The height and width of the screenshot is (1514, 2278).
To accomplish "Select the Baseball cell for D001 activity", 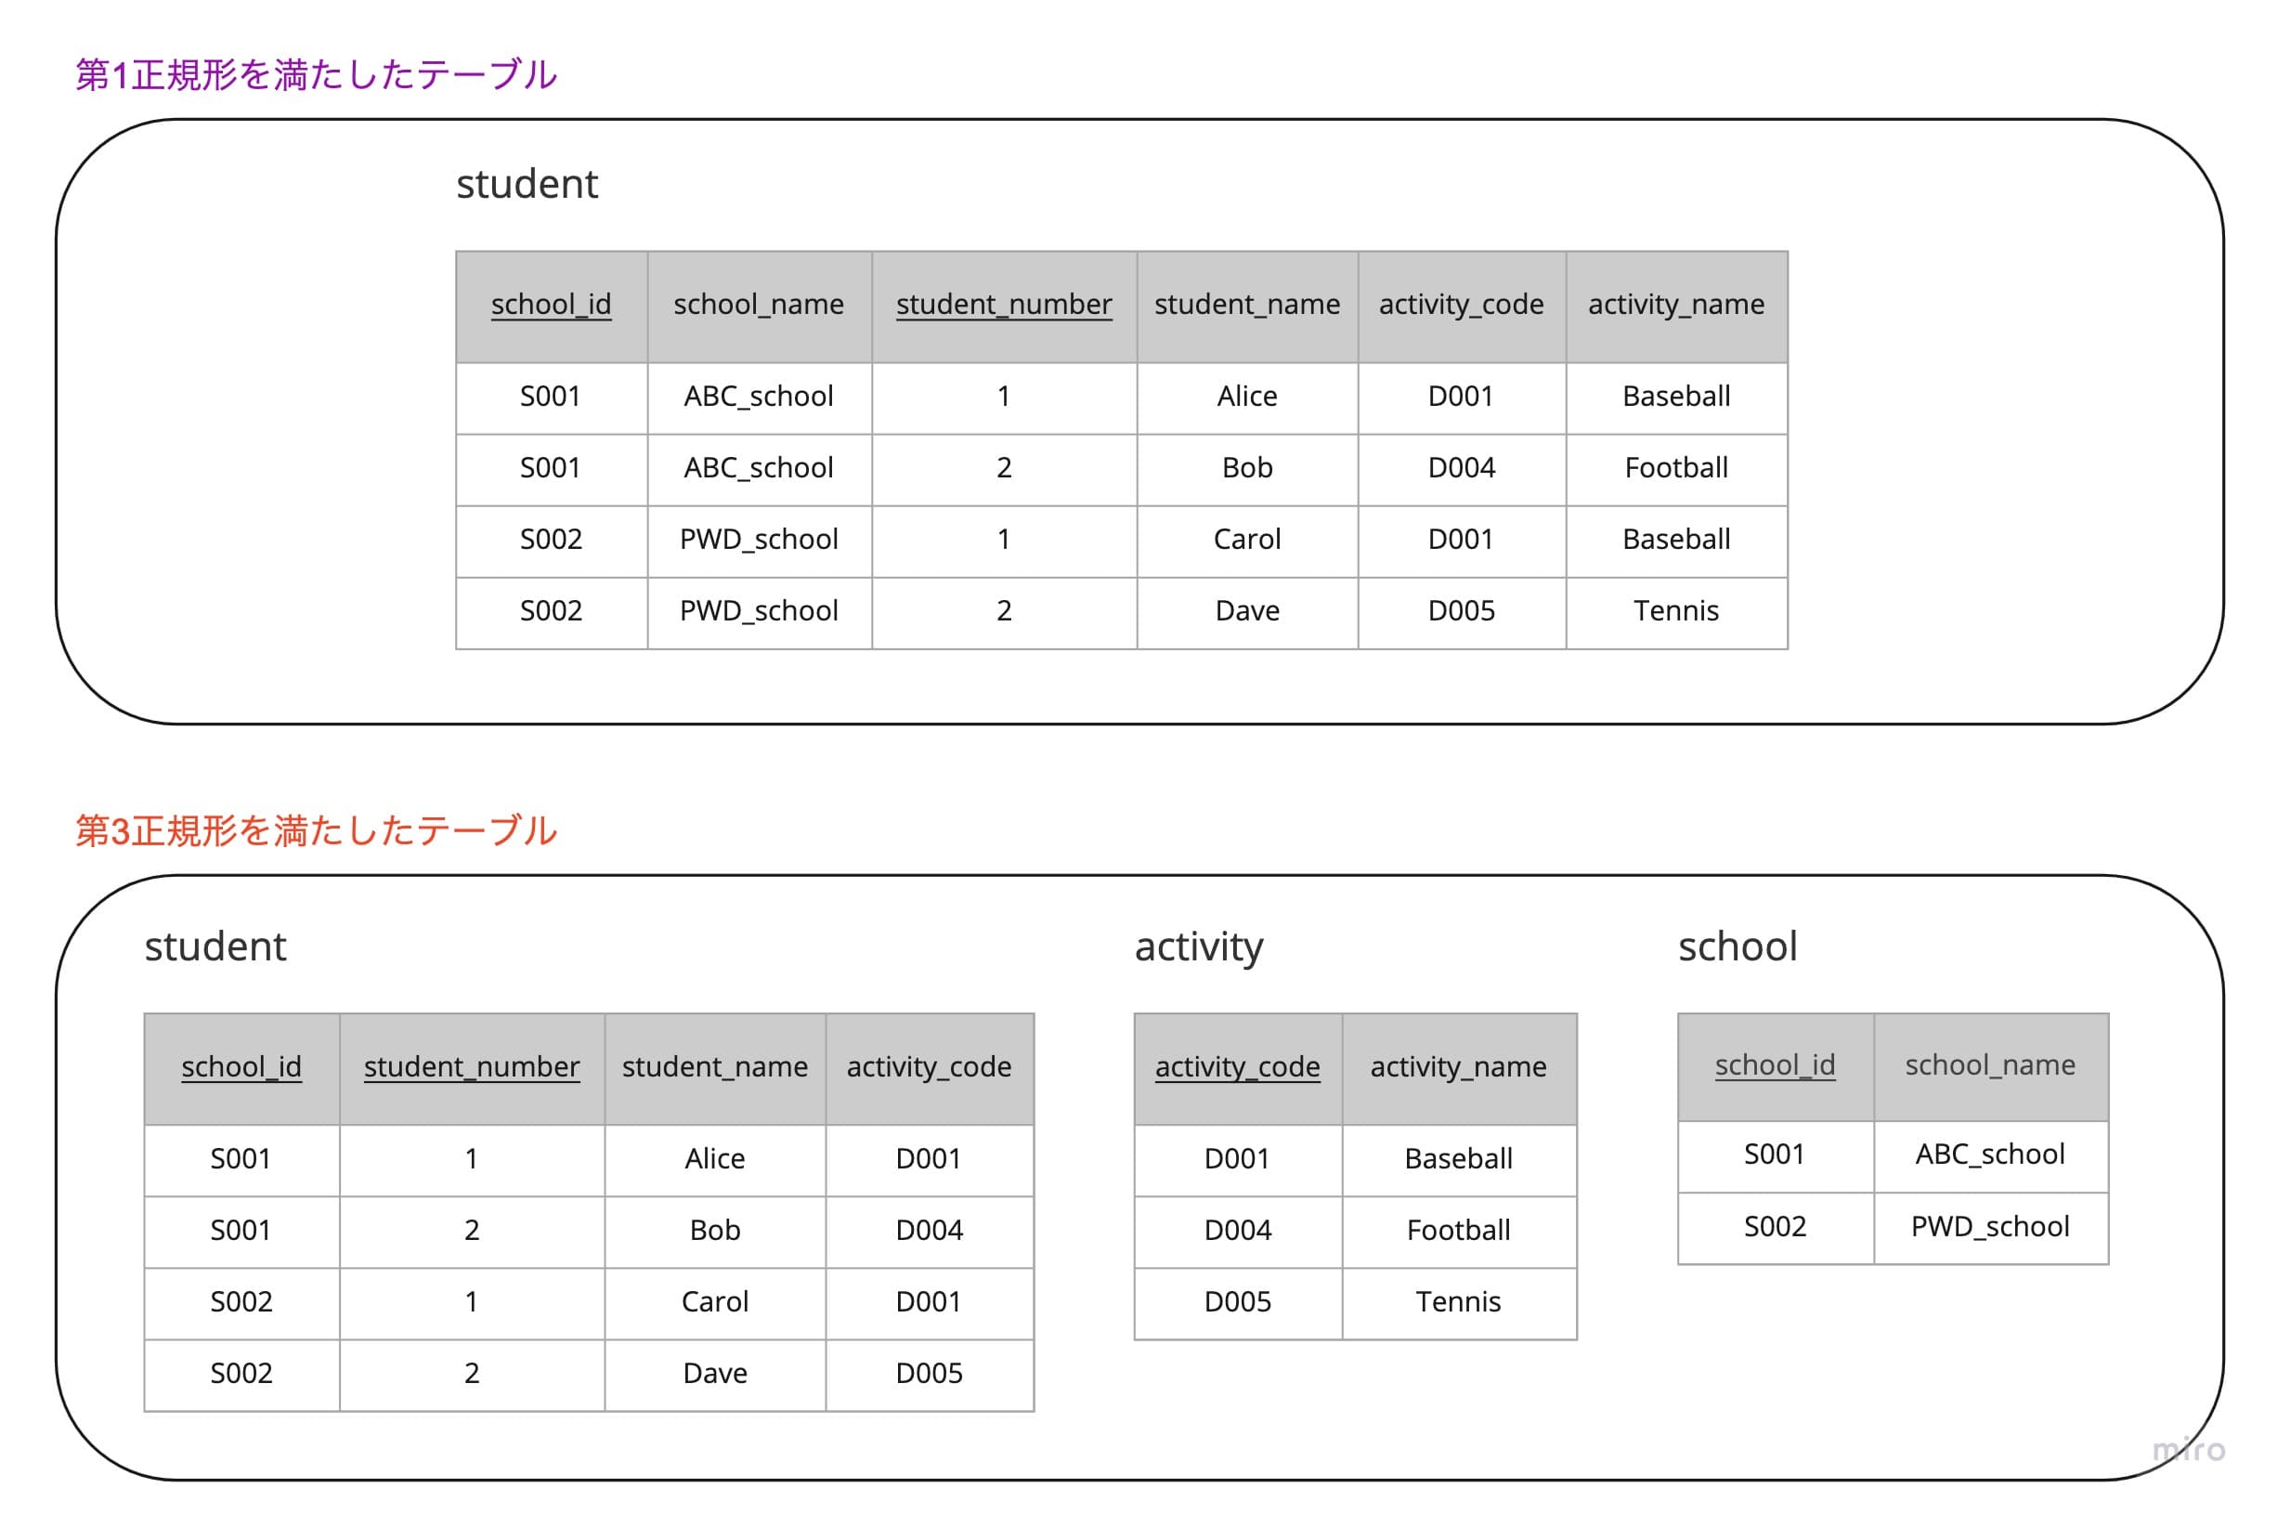I will [1460, 1158].
